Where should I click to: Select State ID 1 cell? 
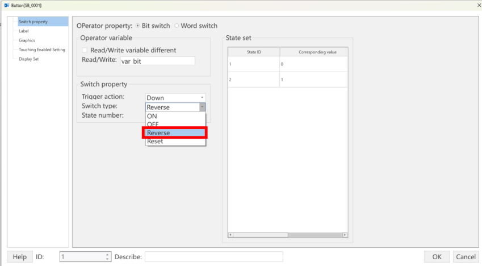[x=254, y=64]
